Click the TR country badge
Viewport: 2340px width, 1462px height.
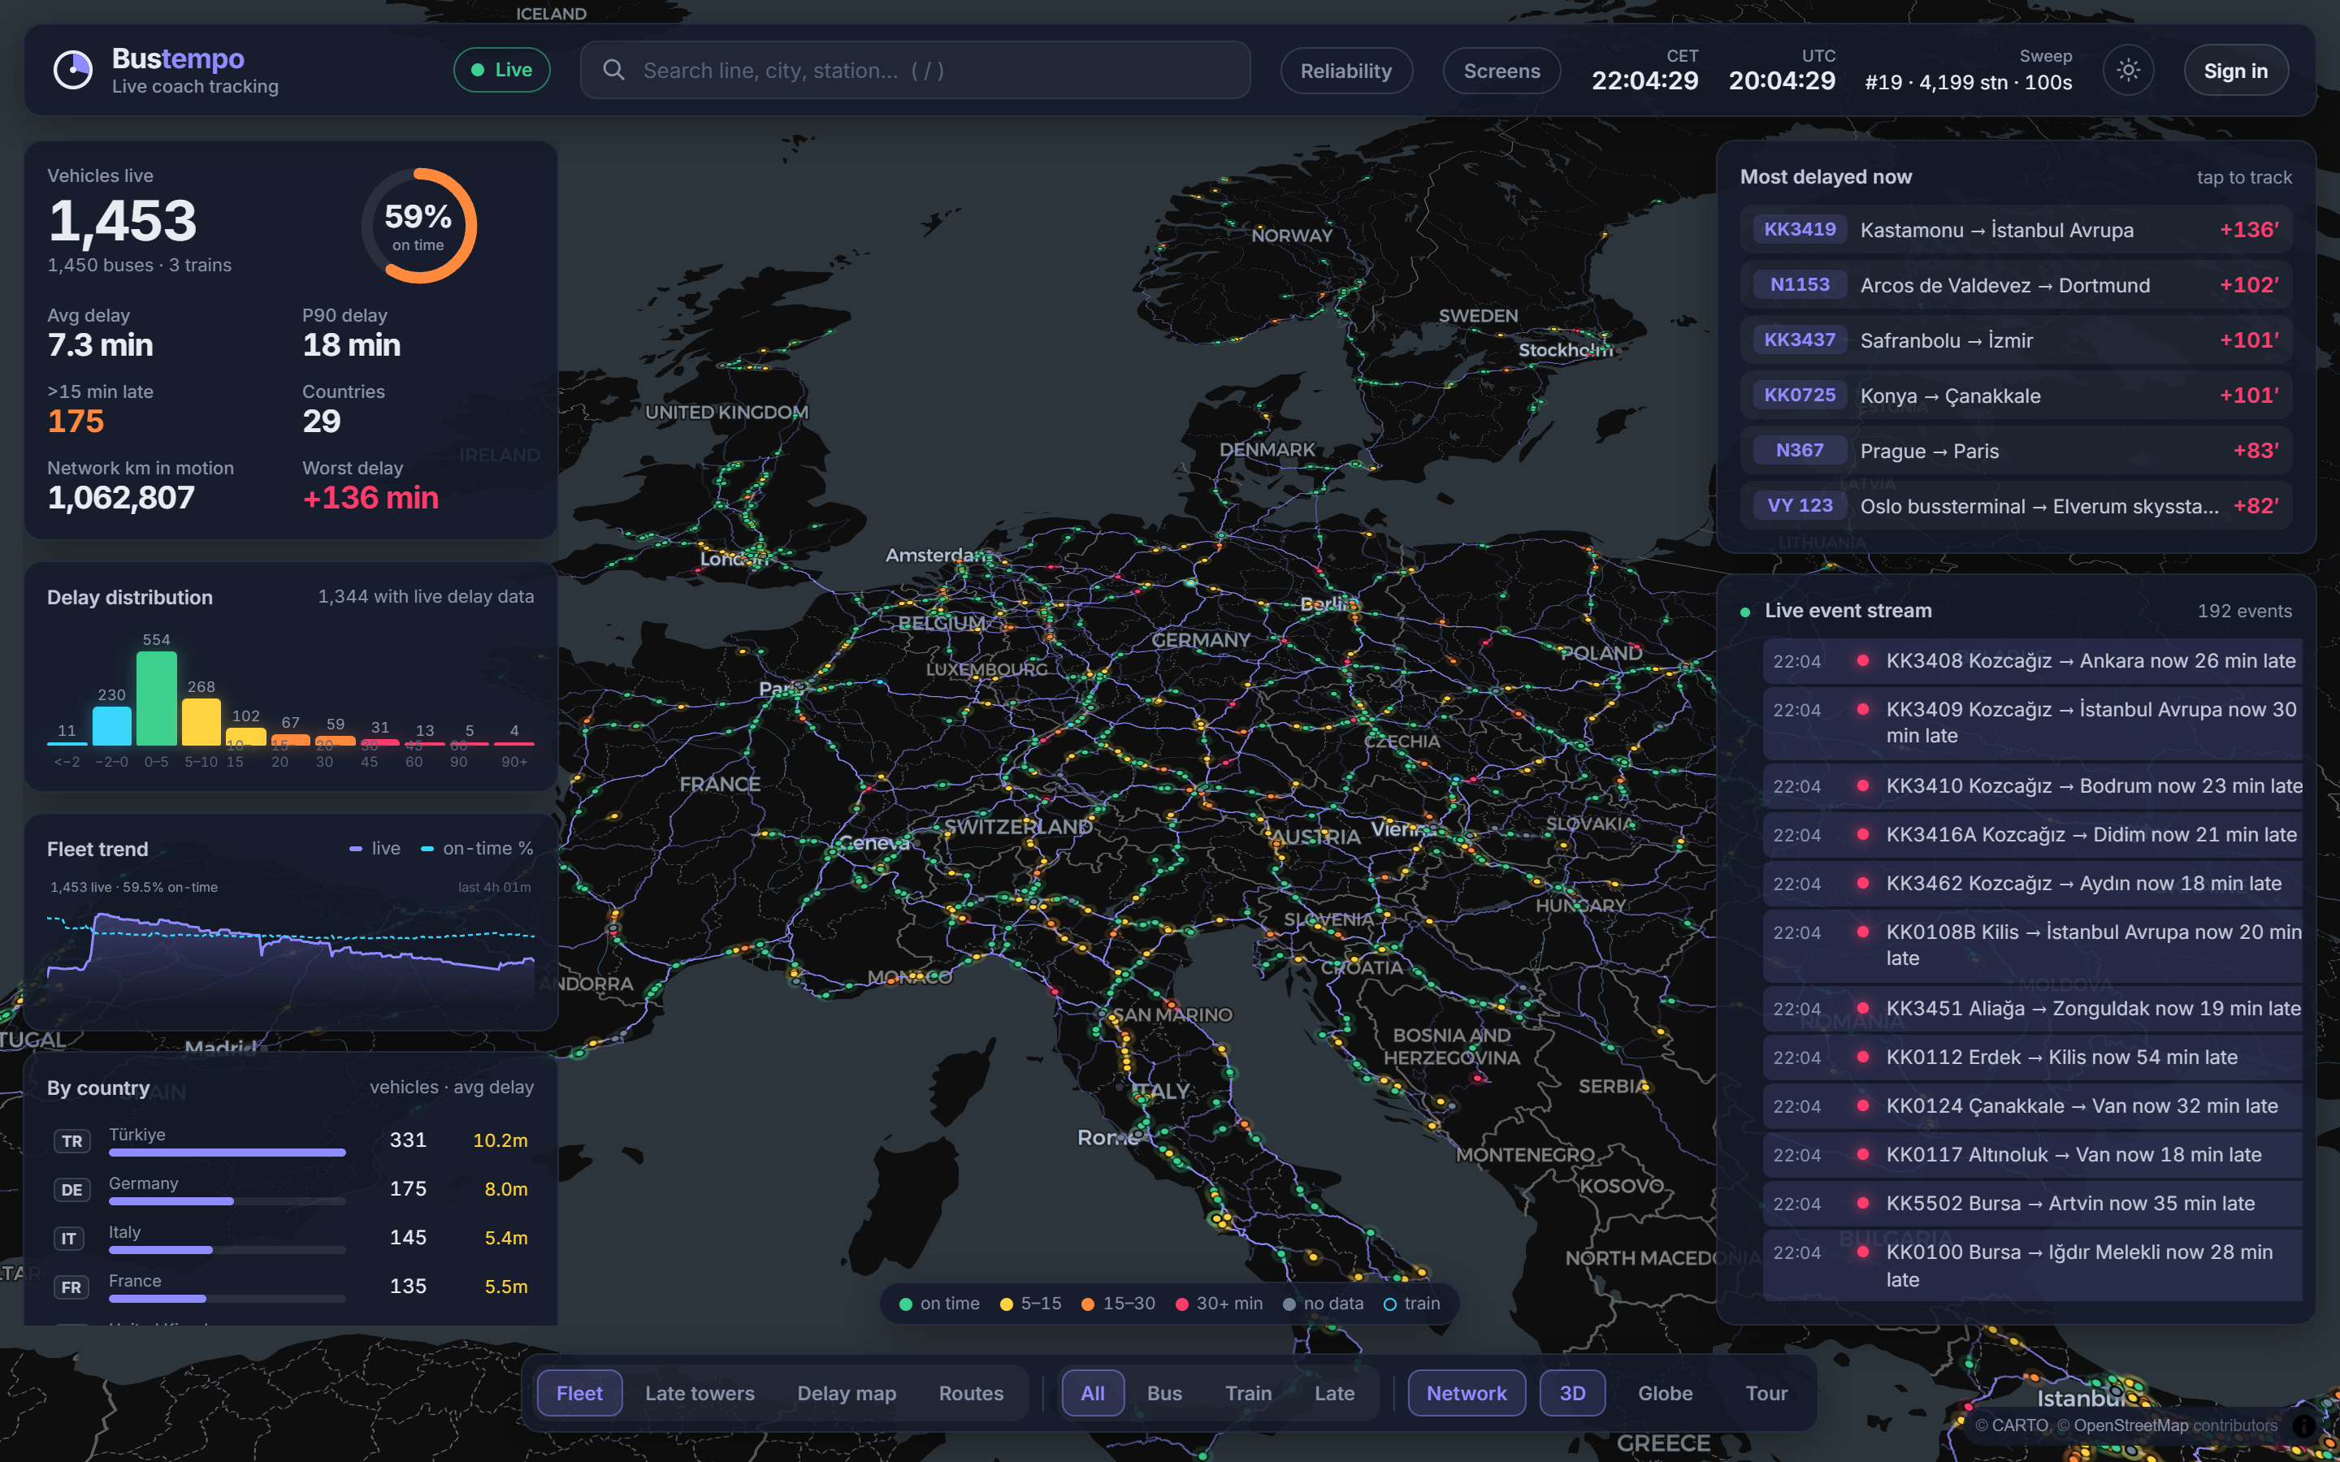click(71, 1141)
